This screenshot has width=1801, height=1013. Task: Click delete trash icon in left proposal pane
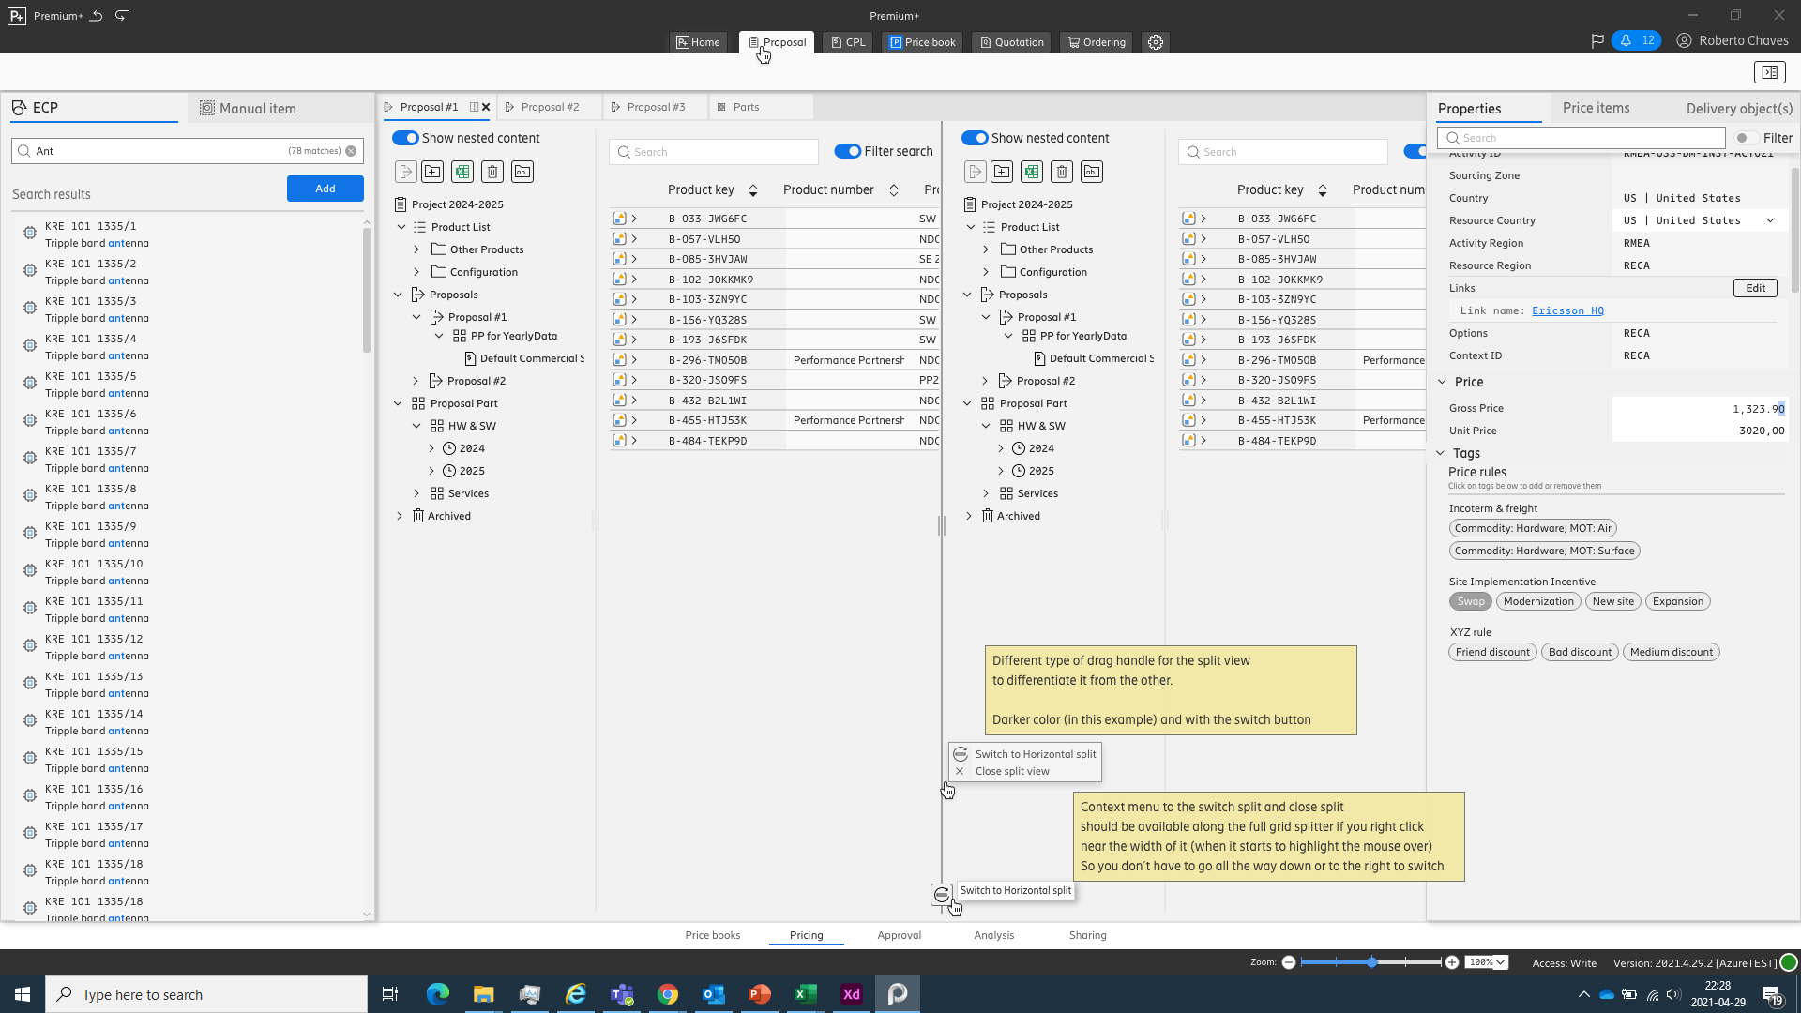click(x=492, y=172)
